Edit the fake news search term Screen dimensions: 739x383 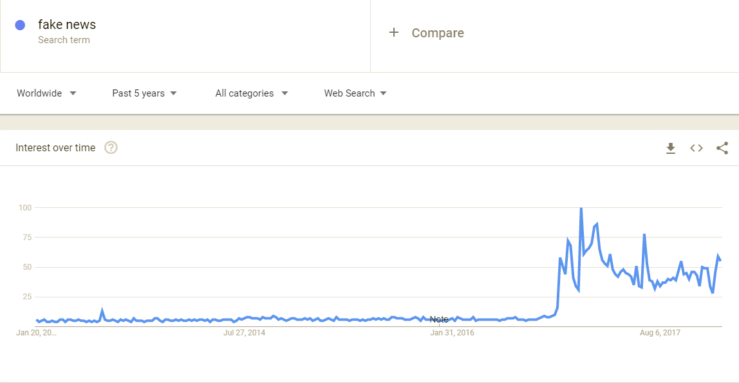click(67, 25)
